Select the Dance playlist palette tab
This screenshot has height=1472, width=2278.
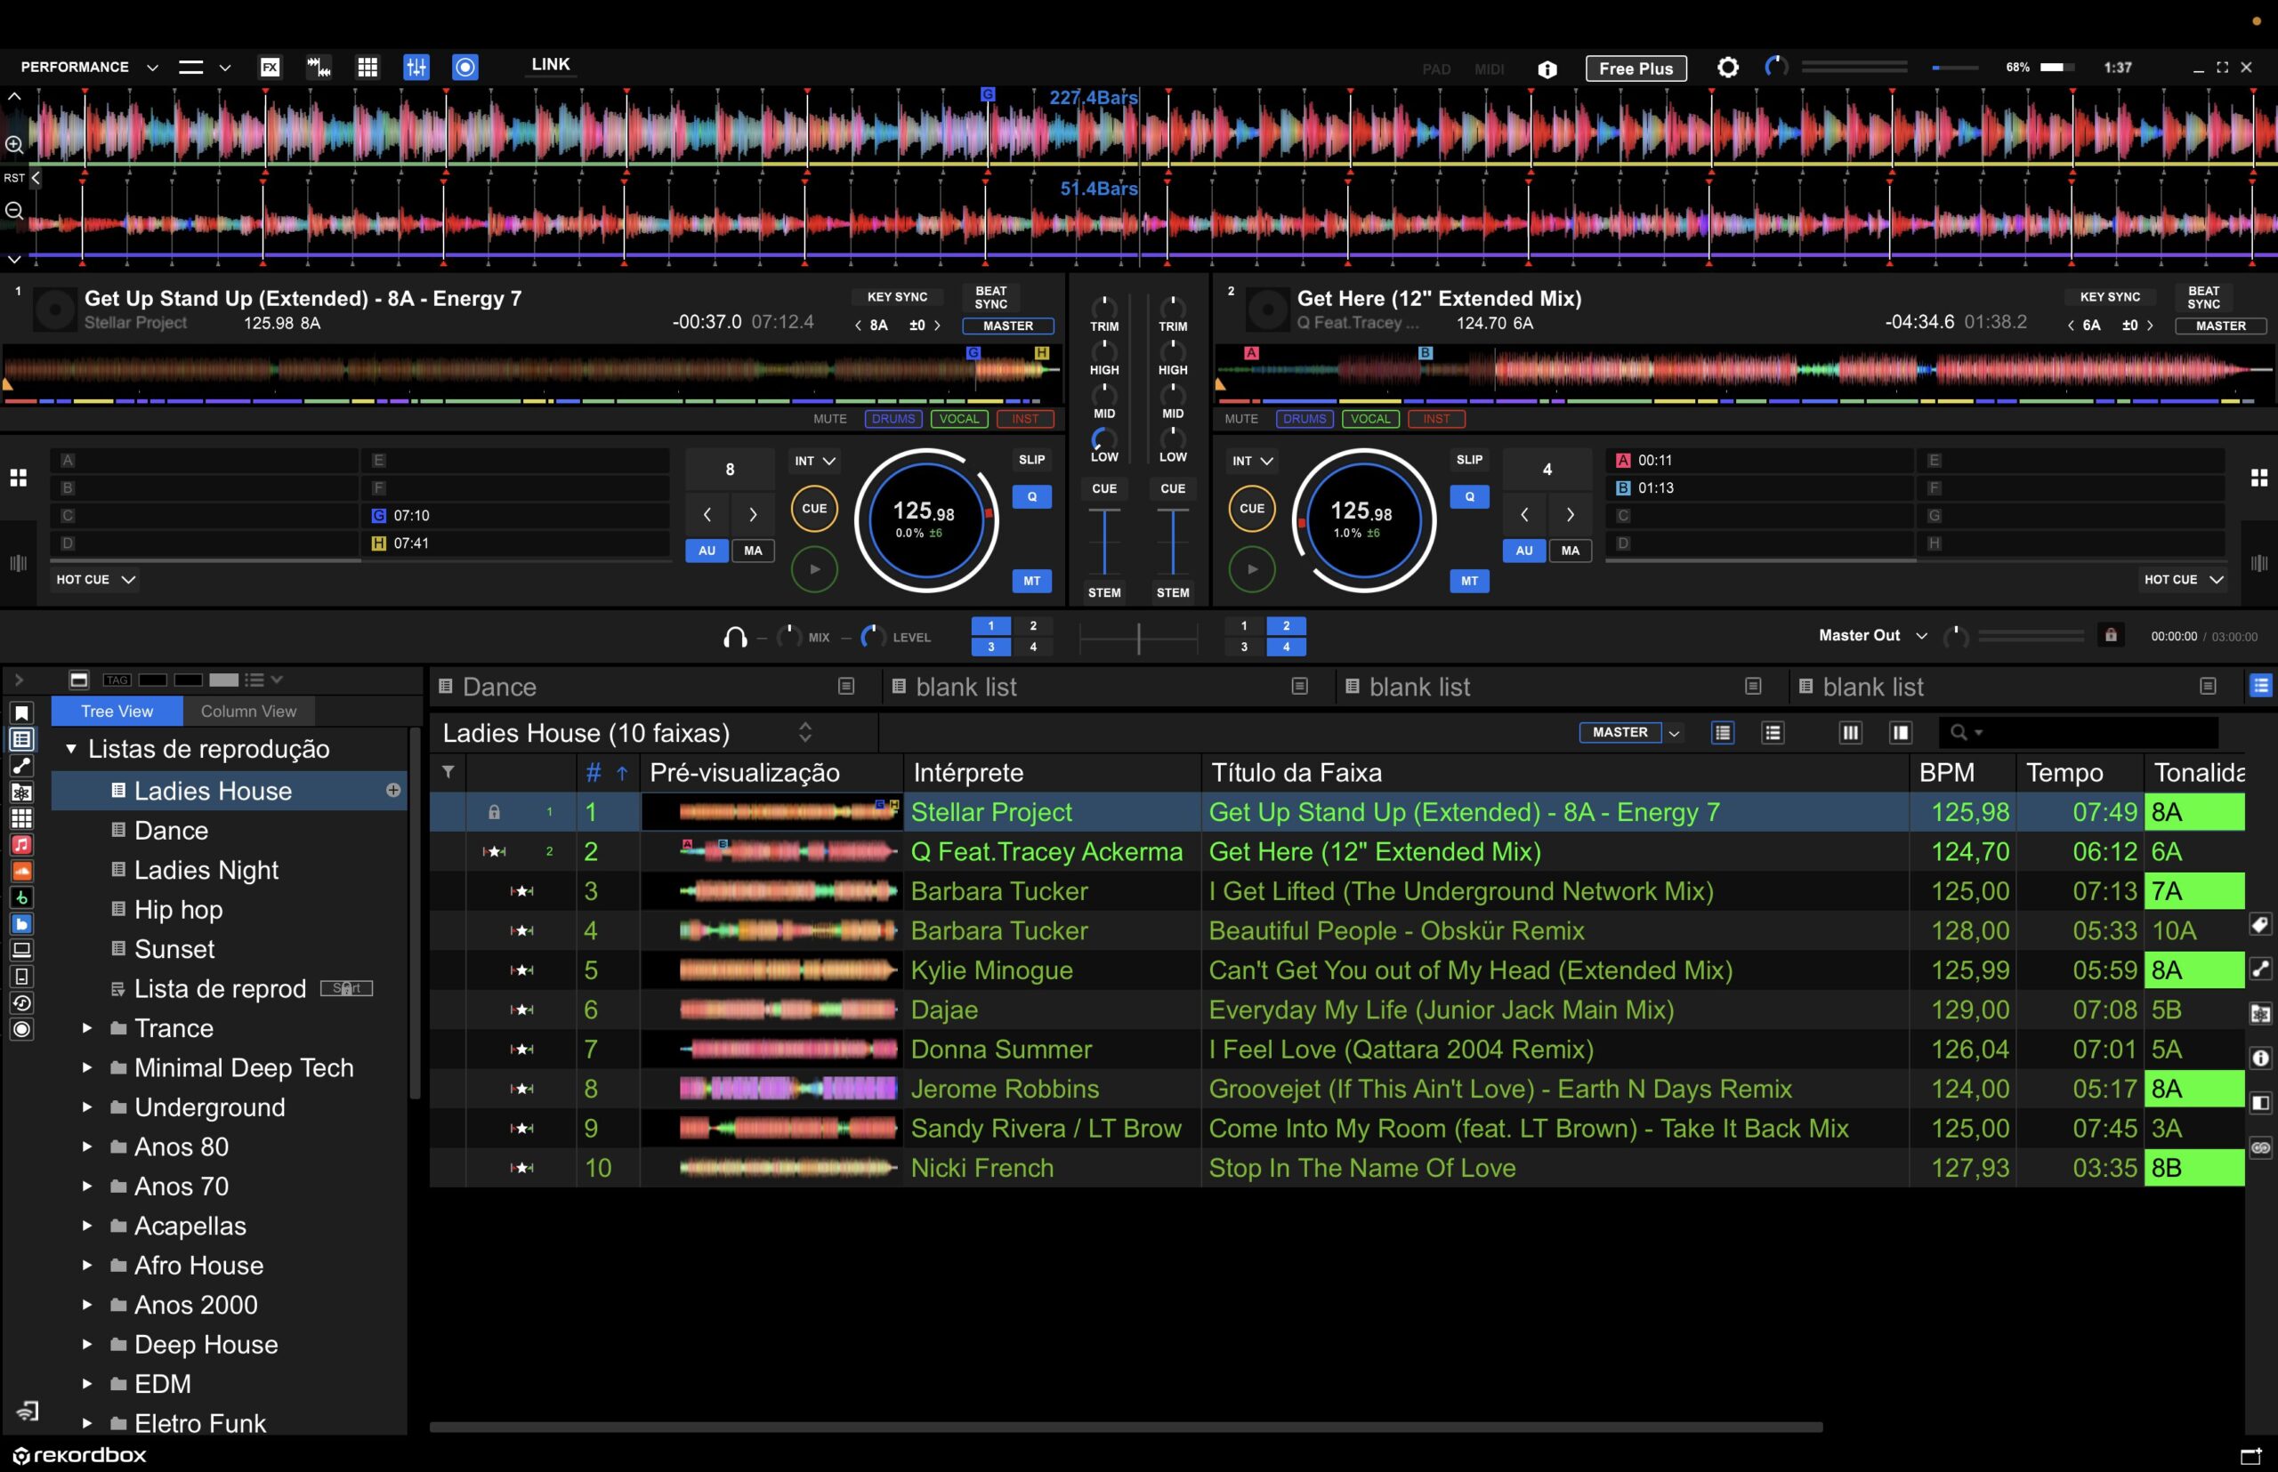click(499, 688)
